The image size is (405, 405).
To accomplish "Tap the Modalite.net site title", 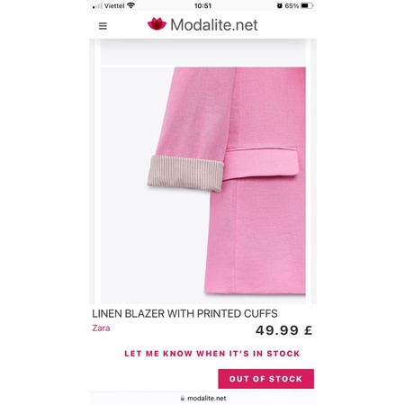I will click(214, 24).
